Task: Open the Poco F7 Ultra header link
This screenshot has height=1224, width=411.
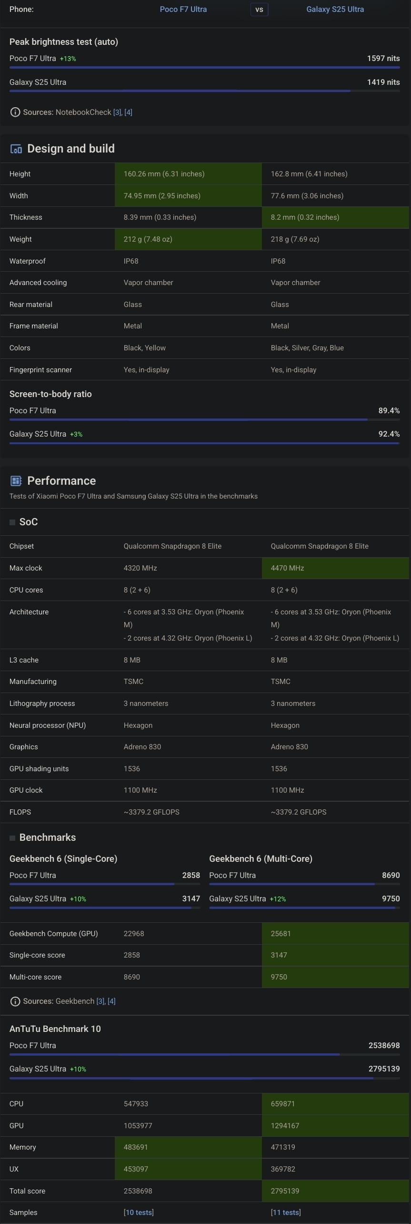Action: pos(183,9)
